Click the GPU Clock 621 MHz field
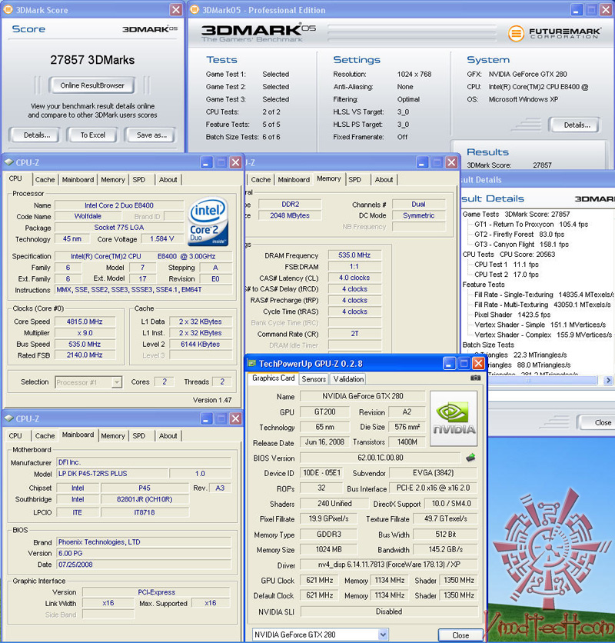The height and width of the screenshot is (643, 615). tap(319, 580)
